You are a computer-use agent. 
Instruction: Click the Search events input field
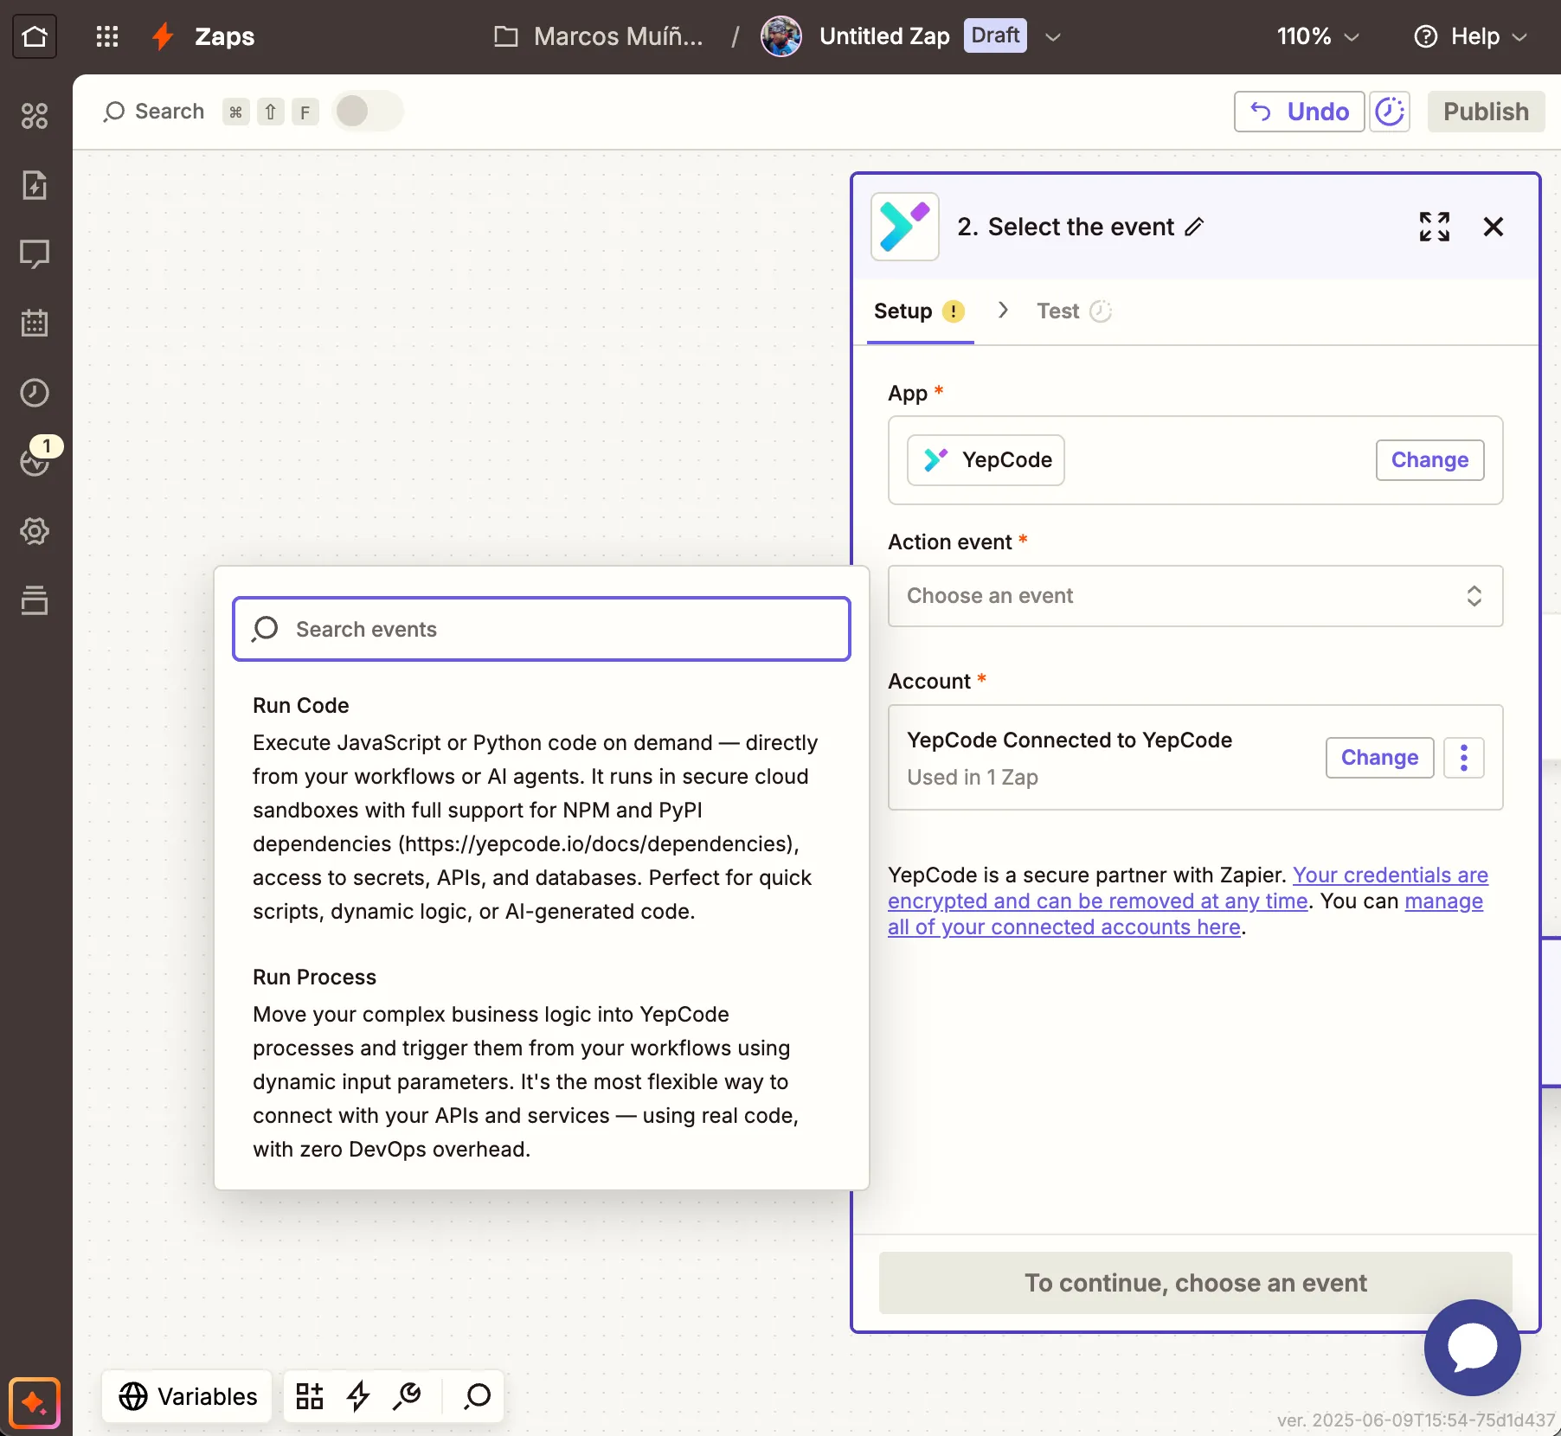[542, 629]
